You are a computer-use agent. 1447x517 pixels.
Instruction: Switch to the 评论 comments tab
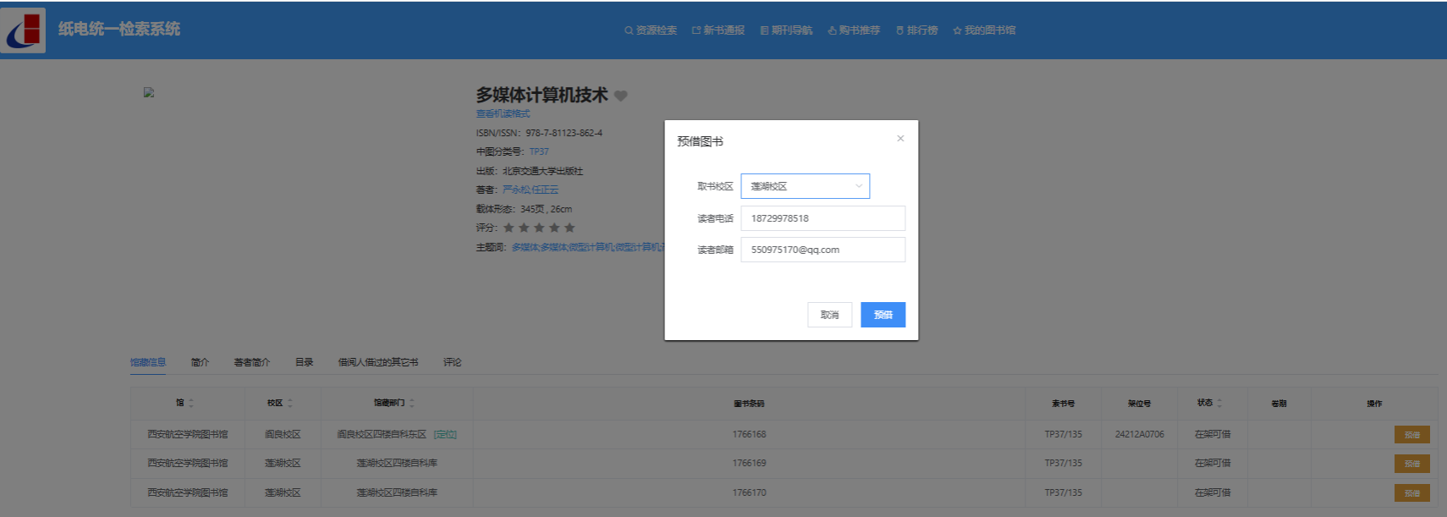(x=452, y=362)
